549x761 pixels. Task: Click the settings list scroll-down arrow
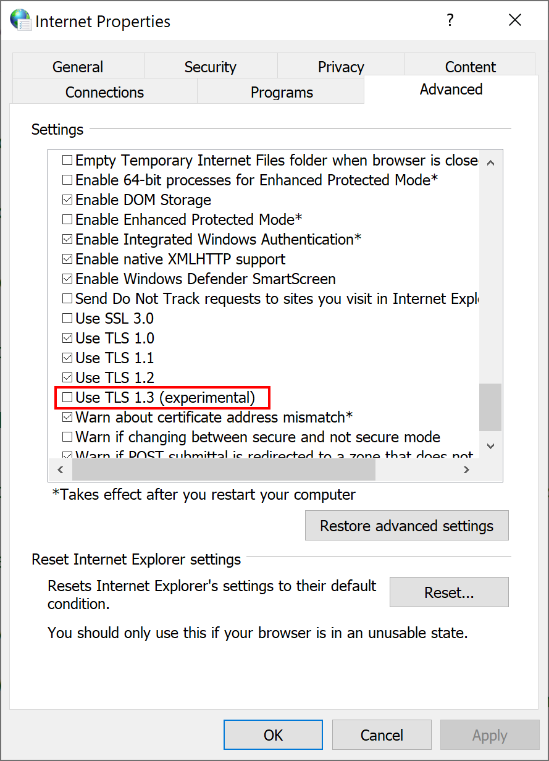tap(490, 446)
